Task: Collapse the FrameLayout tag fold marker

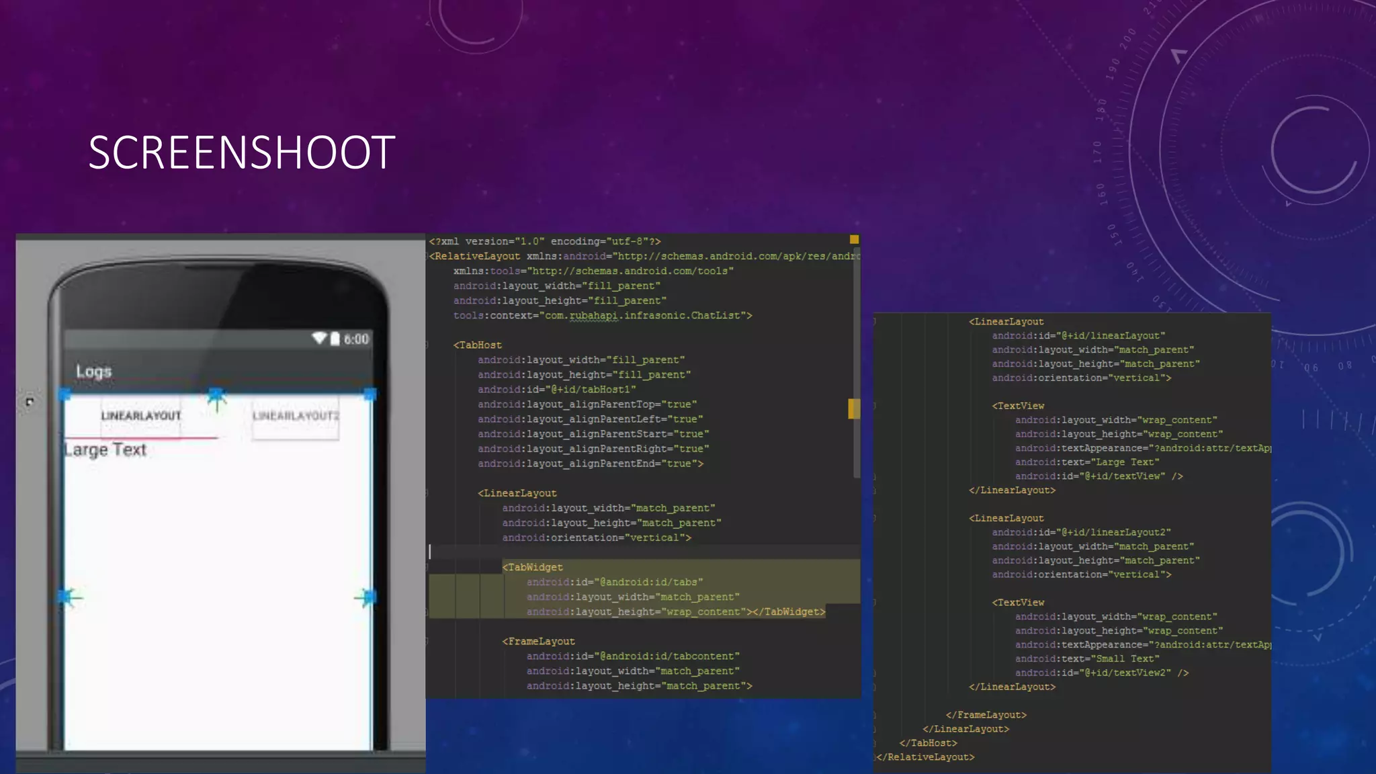Action: (427, 642)
